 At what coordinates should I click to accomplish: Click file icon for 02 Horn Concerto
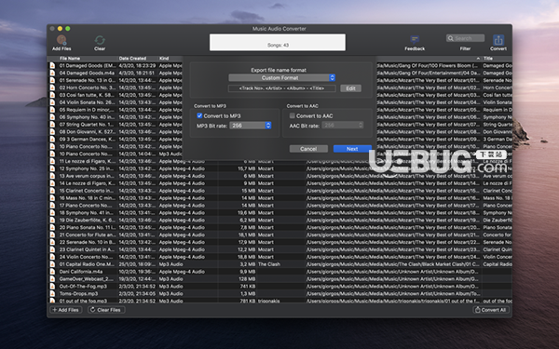pos(52,87)
